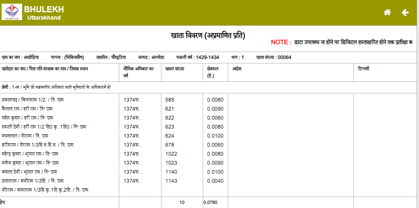
Task: Click khasra number 624
Action: click(170, 136)
